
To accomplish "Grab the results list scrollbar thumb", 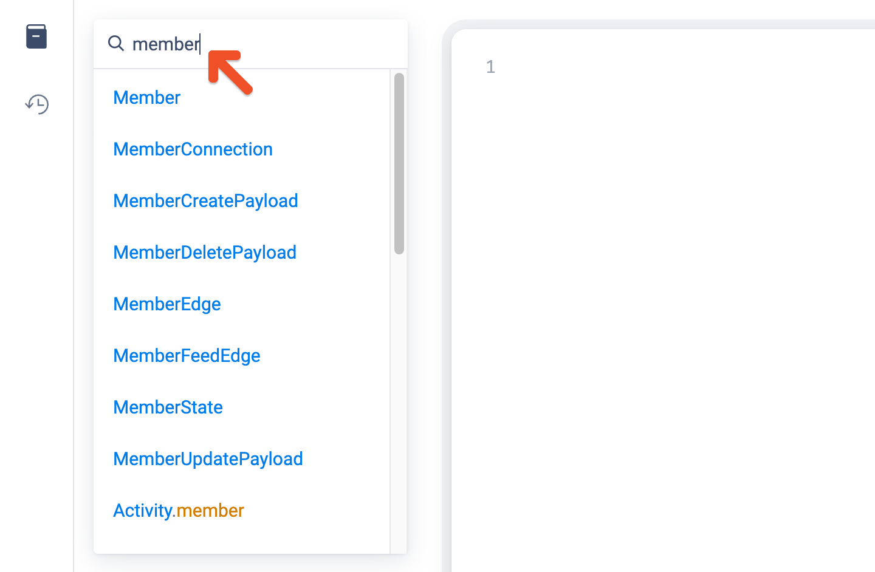I will (x=399, y=163).
